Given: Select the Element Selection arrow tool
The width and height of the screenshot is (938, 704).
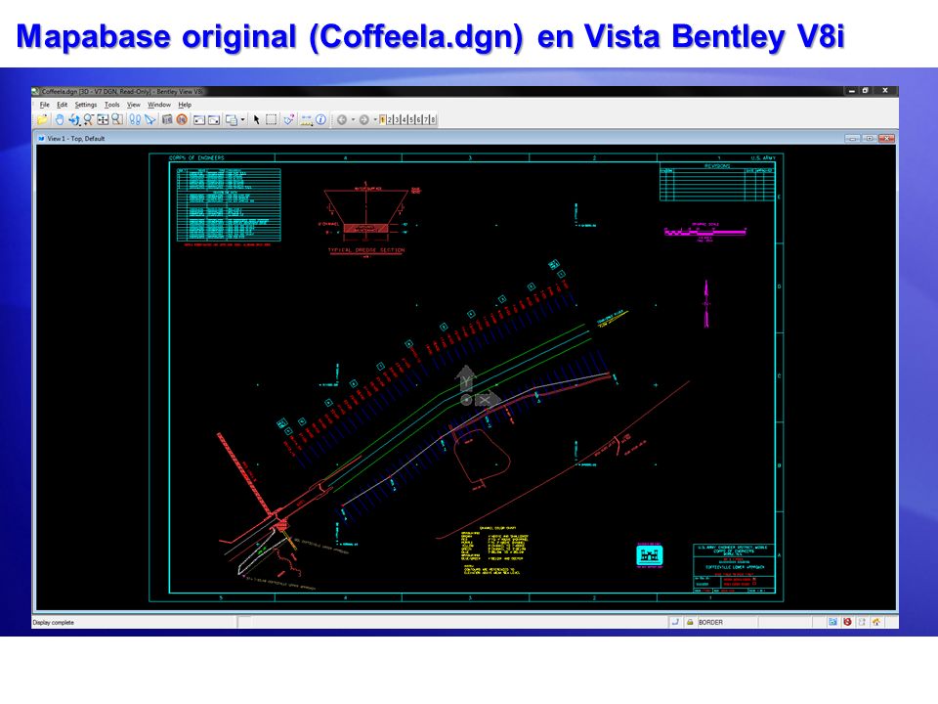Looking at the screenshot, I should tap(256, 119).
